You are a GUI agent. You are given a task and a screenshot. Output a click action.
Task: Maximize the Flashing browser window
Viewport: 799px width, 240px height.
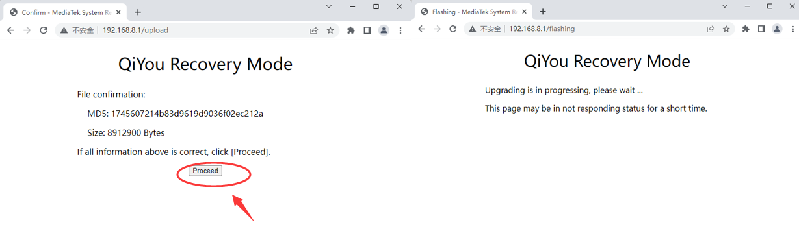(770, 6)
